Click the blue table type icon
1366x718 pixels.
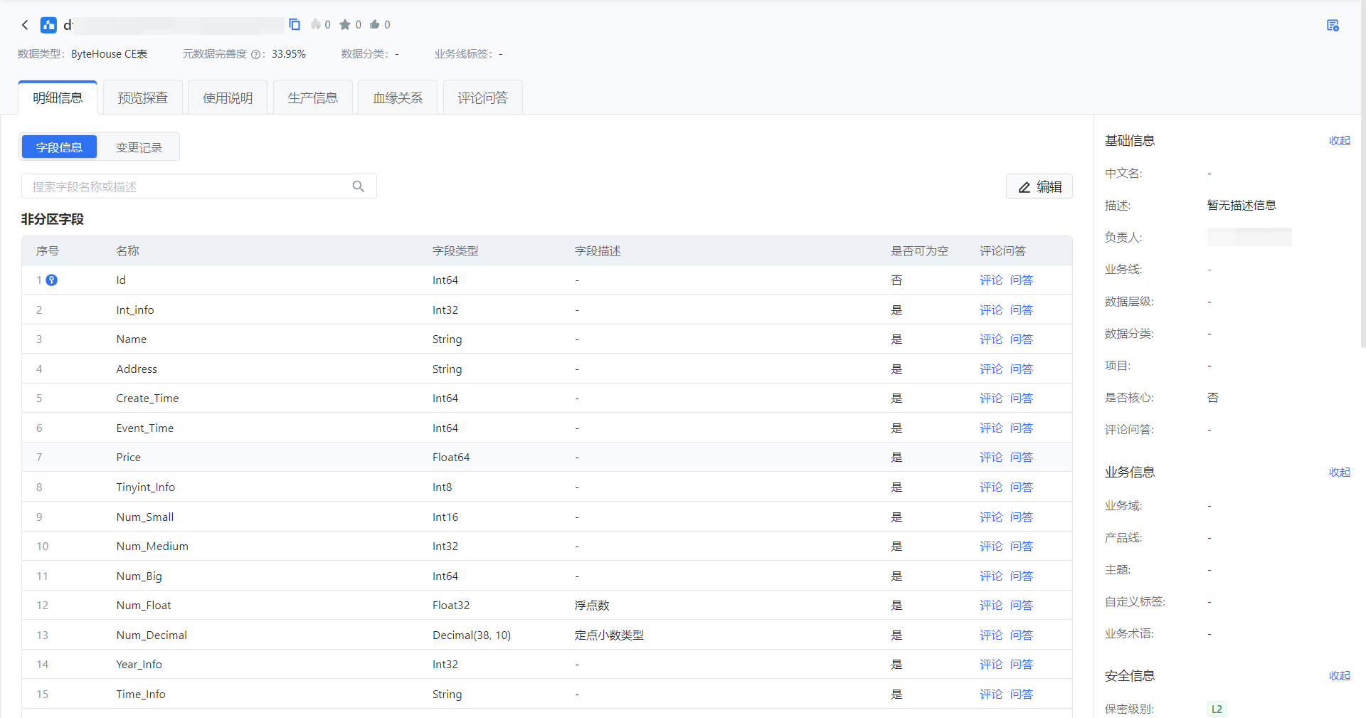[x=48, y=25]
